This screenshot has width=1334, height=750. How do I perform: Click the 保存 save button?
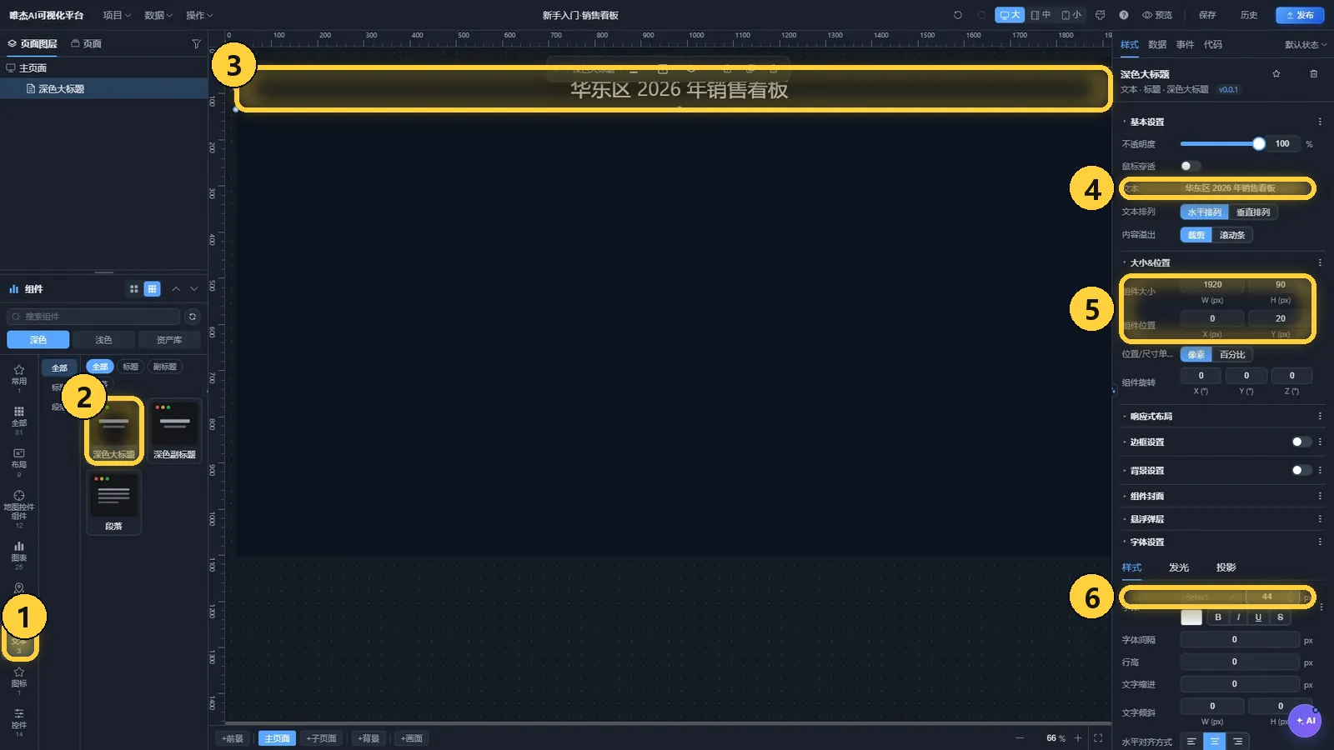pyautogui.click(x=1207, y=15)
